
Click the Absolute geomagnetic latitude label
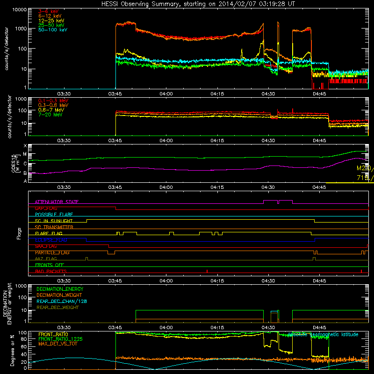(x=323, y=334)
